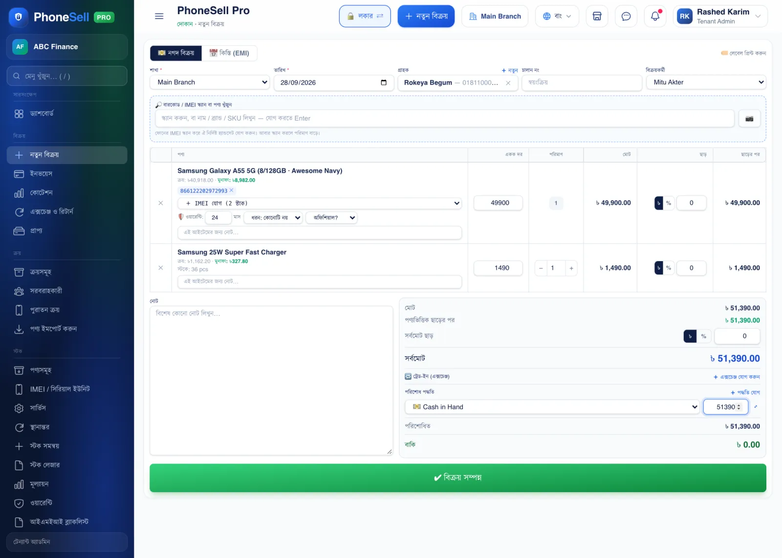
Task: Open IMEI যোগ dropdown
Action: (x=320, y=203)
